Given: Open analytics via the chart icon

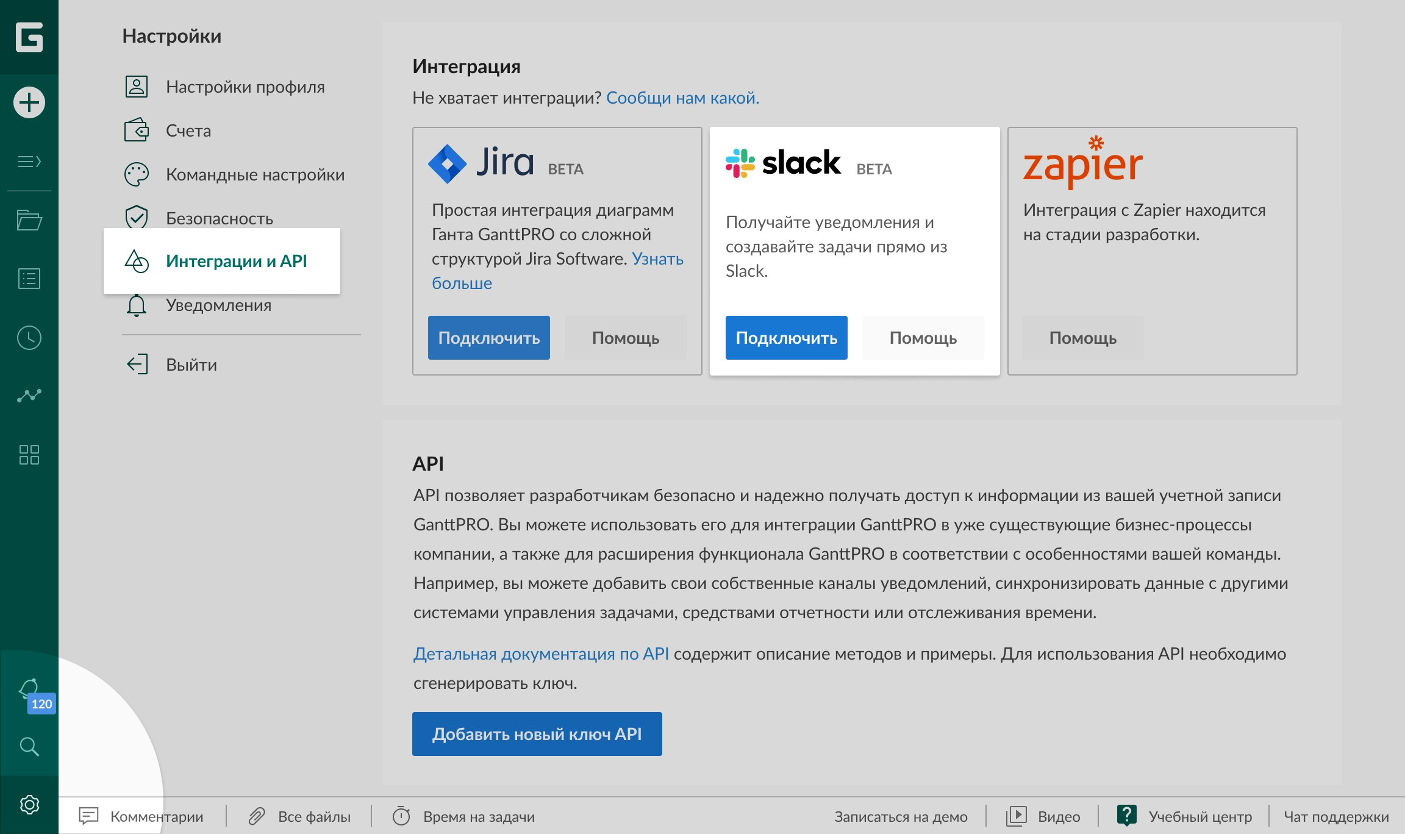Looking at the screenshot, I should click(x=28, y=396).
